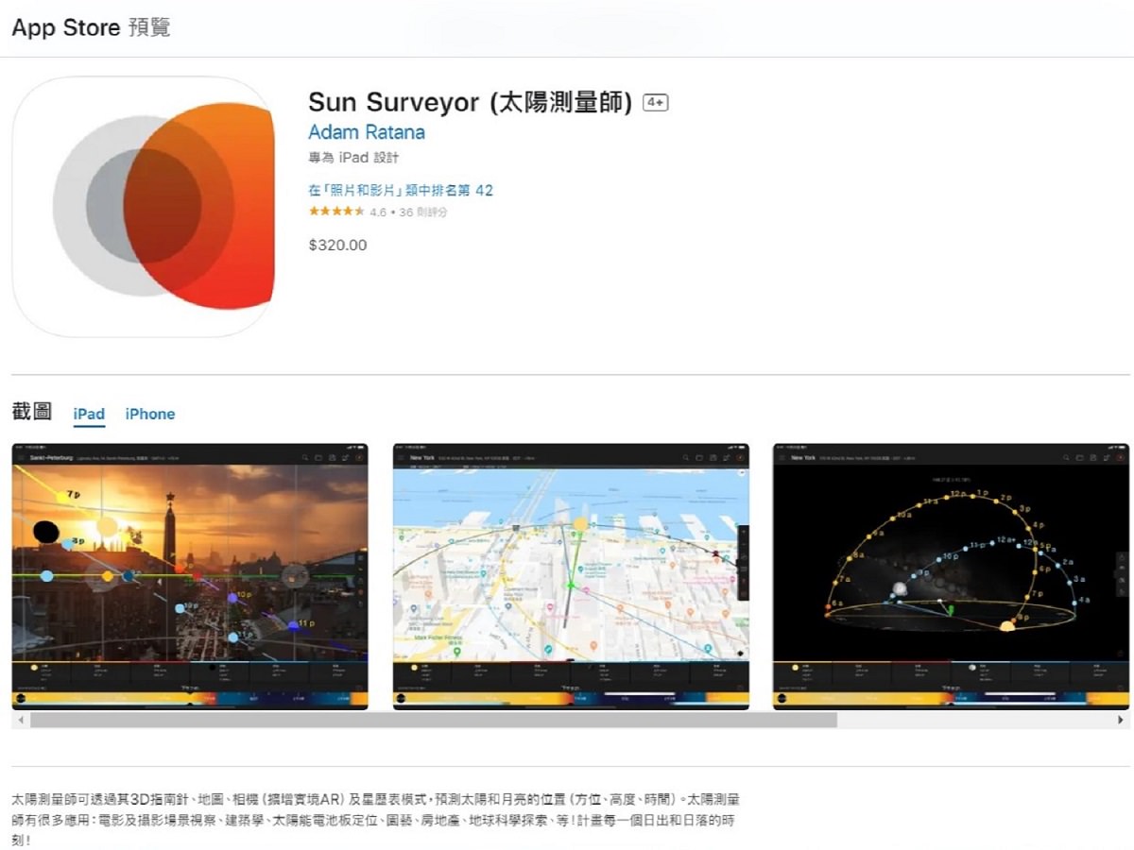The height and width of the screenshot is (850, 1134).
Task: Click the Sun Surveyor (太陽測量師) app title
Action: [x=470, y=102]
